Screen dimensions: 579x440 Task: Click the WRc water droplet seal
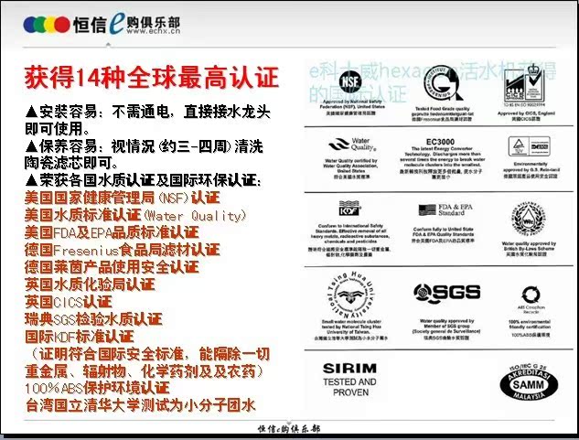click(528, 219)
